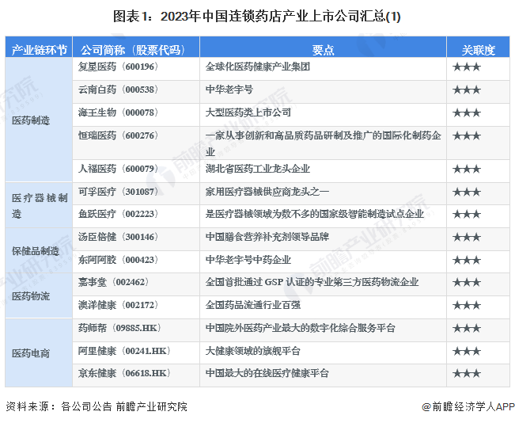Click the star rating in 汤臣倍健 row
Image resolution: width=515 pixels, height=423 pixels.
point(467,238)
